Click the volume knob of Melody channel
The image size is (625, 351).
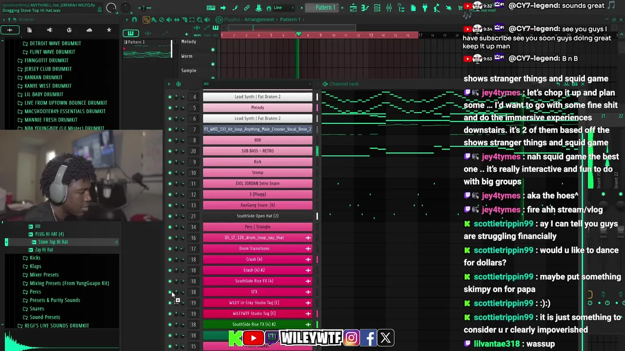[183, 108]
